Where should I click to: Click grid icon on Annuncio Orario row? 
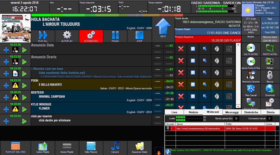(229, 61)
